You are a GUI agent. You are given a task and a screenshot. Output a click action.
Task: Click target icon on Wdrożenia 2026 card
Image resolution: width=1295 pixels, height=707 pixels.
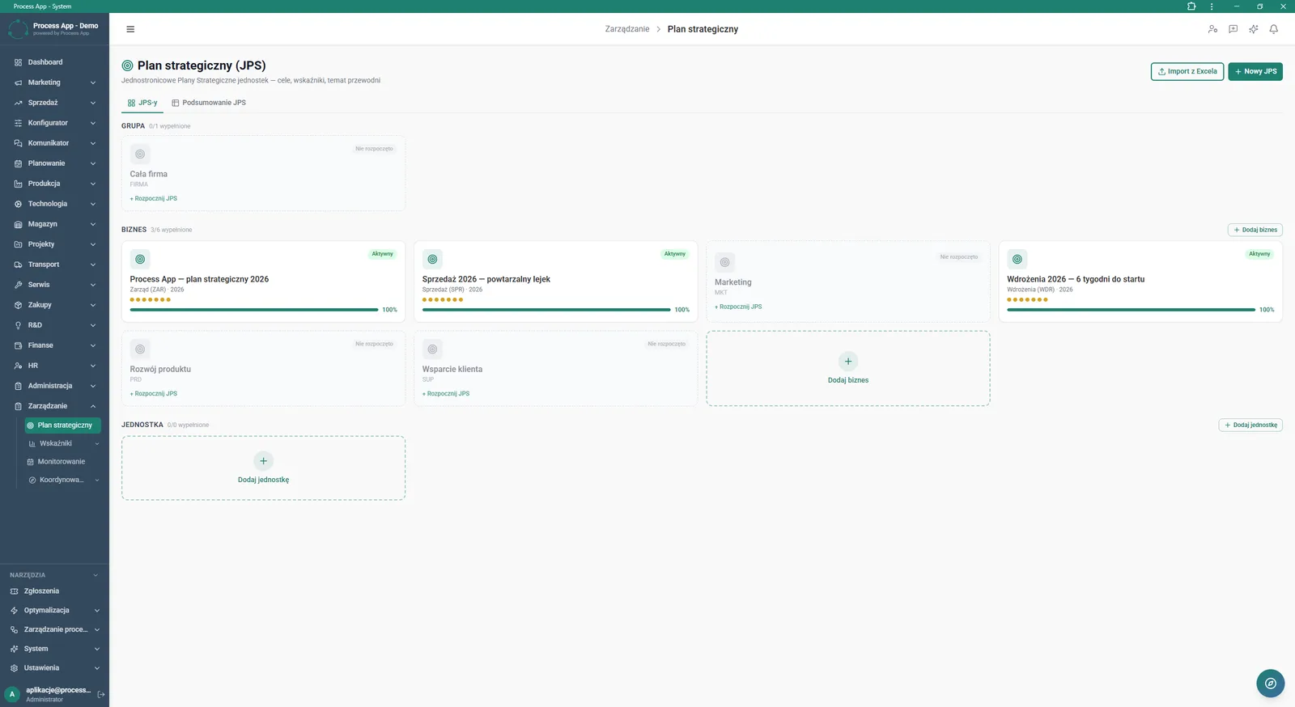coord(1017,259)
